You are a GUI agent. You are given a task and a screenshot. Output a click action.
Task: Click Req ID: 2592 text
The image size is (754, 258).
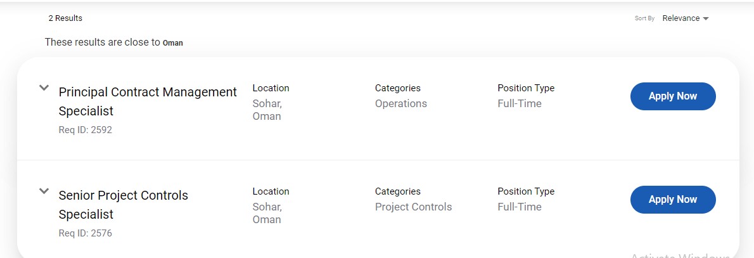(85, 130)
